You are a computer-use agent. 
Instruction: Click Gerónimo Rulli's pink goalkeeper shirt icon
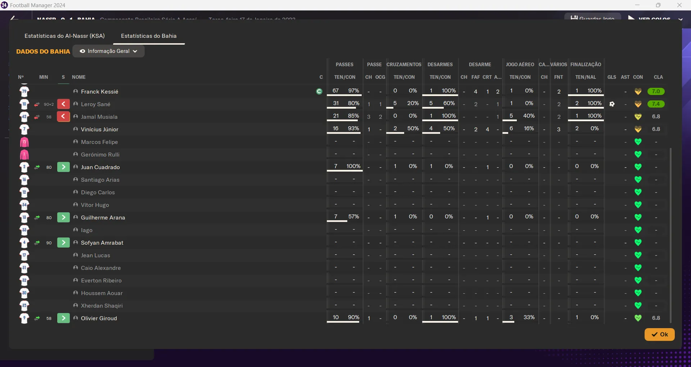24,154
